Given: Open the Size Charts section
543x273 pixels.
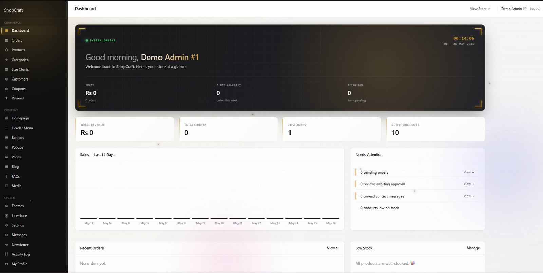Looking at the screenshot, I should click(x=33, y=69).
